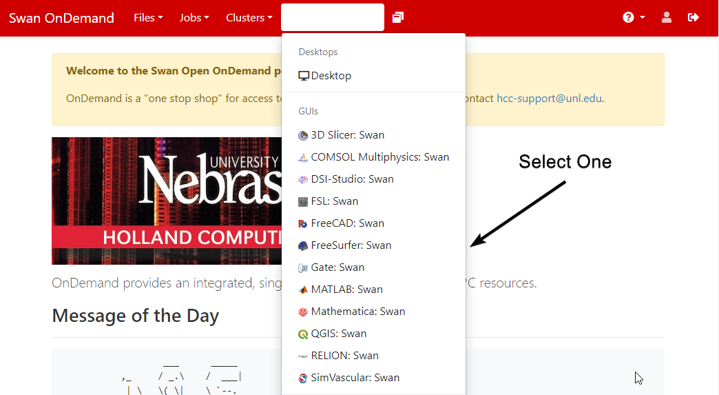Click the Desktops section header text
This screenshot has width=719, height=395.
(317, 52)
